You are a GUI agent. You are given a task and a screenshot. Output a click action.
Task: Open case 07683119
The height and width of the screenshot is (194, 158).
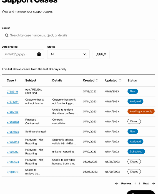point(12,92)
